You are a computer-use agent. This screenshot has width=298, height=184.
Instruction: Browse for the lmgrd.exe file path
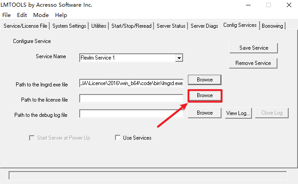(204, 80)
